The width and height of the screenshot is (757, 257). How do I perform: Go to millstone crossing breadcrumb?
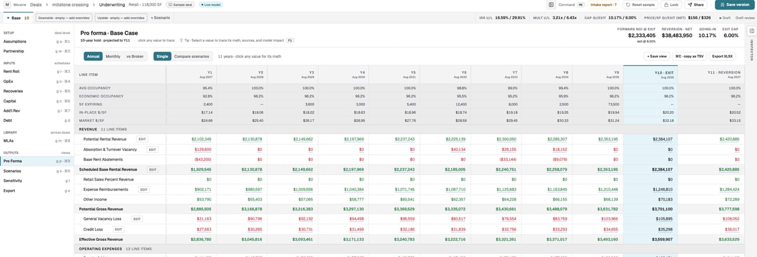click(x=70, y=4)
